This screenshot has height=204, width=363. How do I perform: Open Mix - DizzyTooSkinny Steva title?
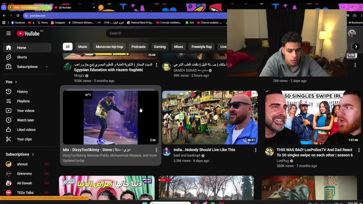tap(96, 150)
